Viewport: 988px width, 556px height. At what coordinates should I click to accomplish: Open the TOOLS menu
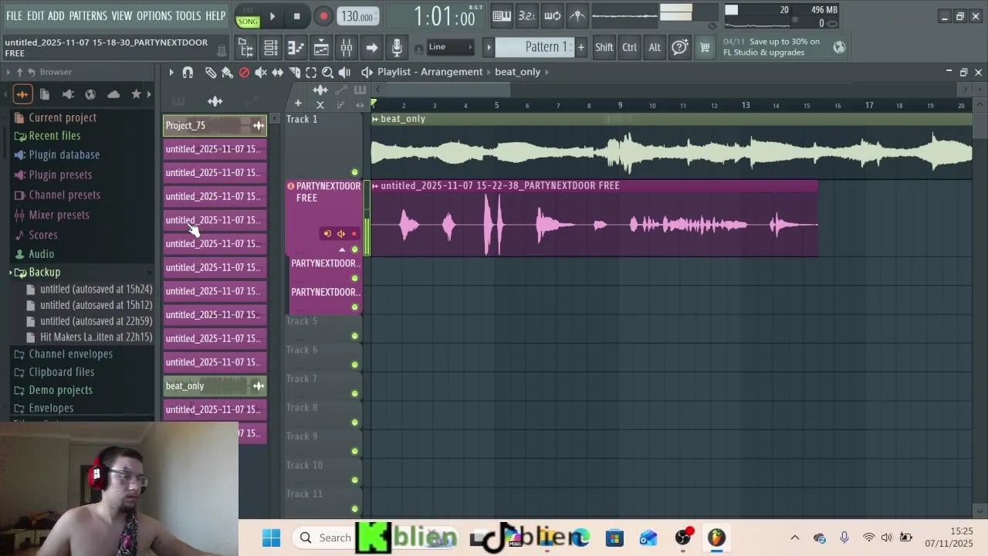[188, 15]
